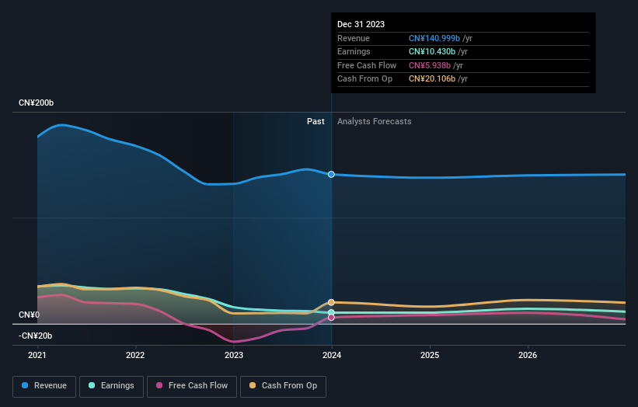Click the orange Cash From Op data point at 2024
The height and width of the screenshot is (407, 638).
(x=331, y=302)
